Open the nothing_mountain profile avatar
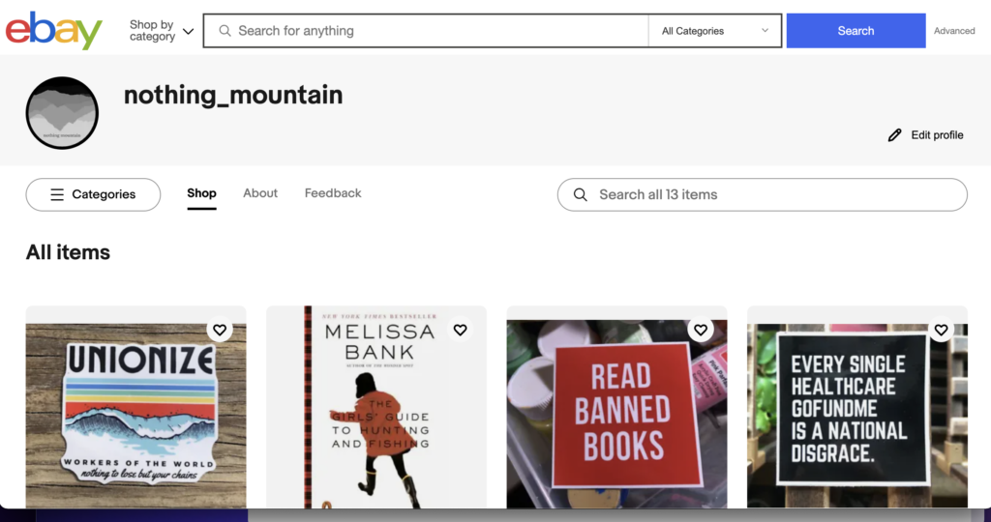This screenshot has height=522, width=991. pos(62,113)
